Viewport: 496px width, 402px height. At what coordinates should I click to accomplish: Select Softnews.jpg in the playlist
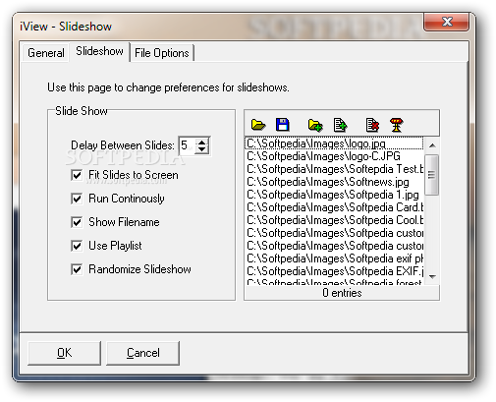tap(334, 182)
